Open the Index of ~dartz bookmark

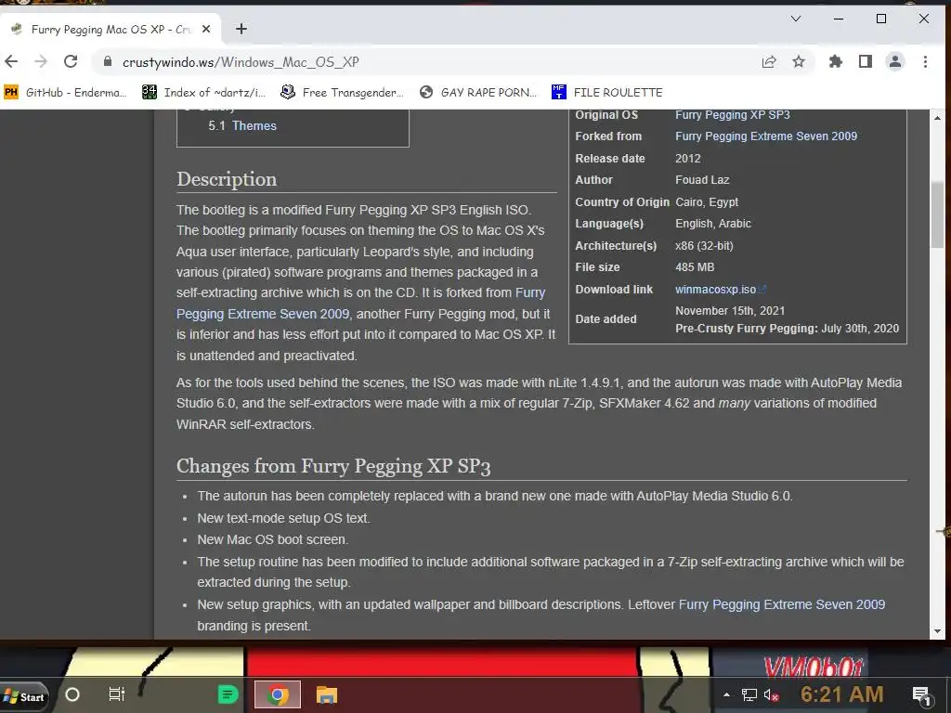pos(203,92)
